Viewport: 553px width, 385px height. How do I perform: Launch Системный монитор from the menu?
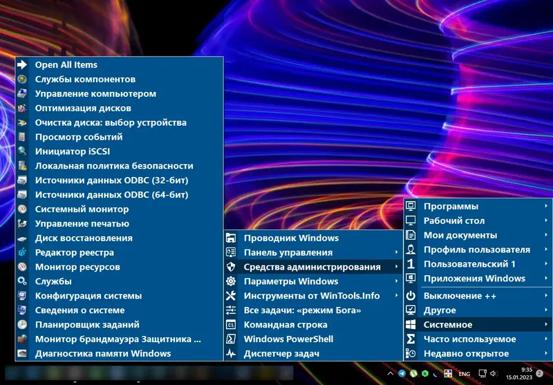point(119,209)
